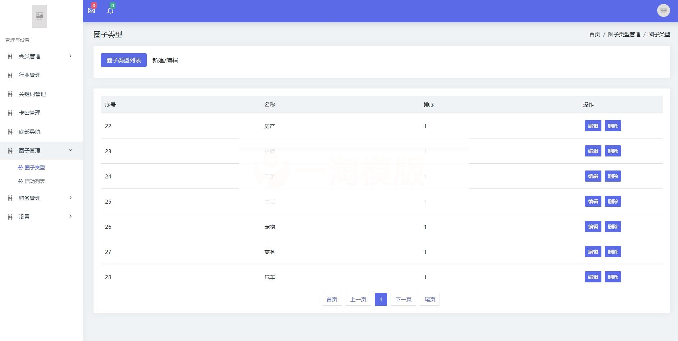The height and width of the screenshot is (341, 678).
Task: Select 行业管理 in the sidebar menu
Action: 29,75
